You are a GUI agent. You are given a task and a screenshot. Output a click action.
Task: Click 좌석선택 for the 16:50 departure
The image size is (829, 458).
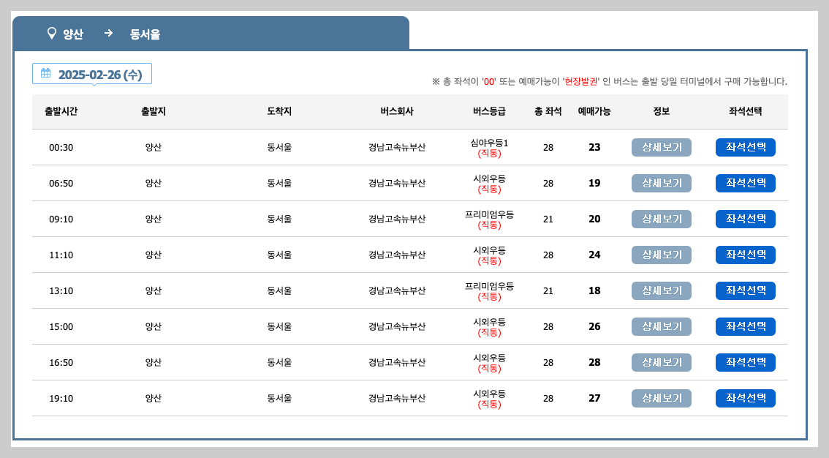(x=745, y=362)
